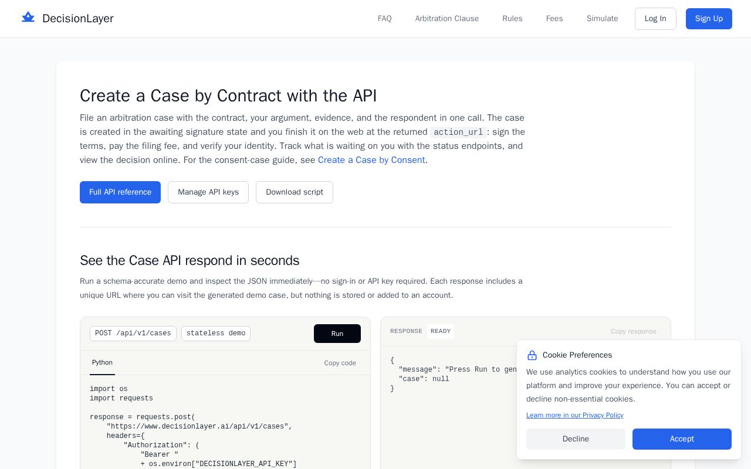Click the "case": null line in response
Screen dimensions: 751x469
(424, 379)
